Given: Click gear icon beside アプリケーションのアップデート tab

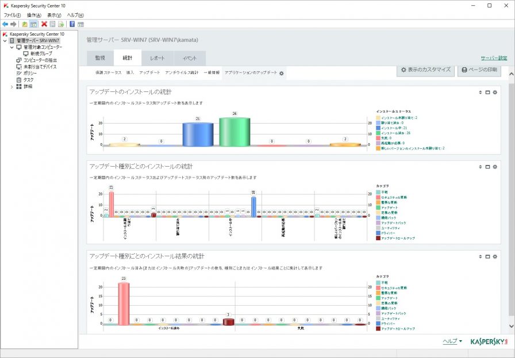Looking at the screenshot, I should pyautogui.click(x=282, y=73).
